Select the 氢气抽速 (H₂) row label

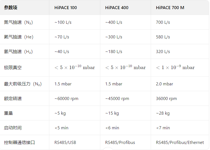point(18,52)
